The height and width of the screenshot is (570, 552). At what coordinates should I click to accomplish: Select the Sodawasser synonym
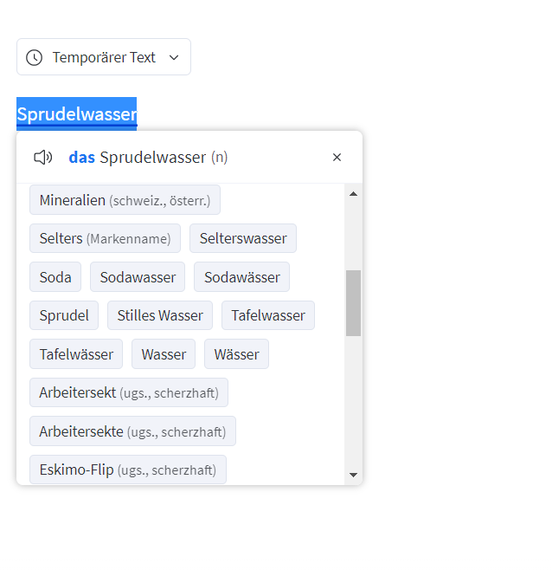pos(138,277)
